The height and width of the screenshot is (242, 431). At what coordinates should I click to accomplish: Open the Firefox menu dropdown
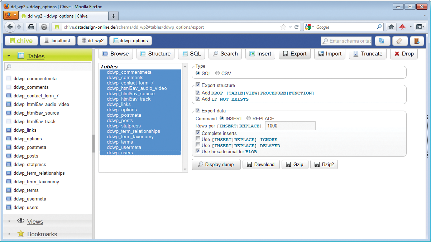click(x=11, y=15)
